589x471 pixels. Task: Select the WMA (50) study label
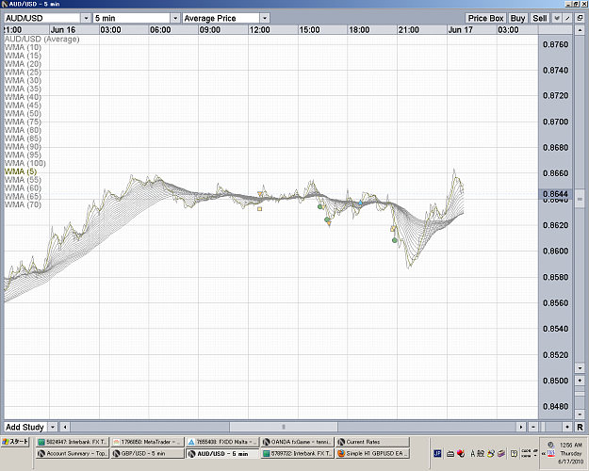pos(23,113)
